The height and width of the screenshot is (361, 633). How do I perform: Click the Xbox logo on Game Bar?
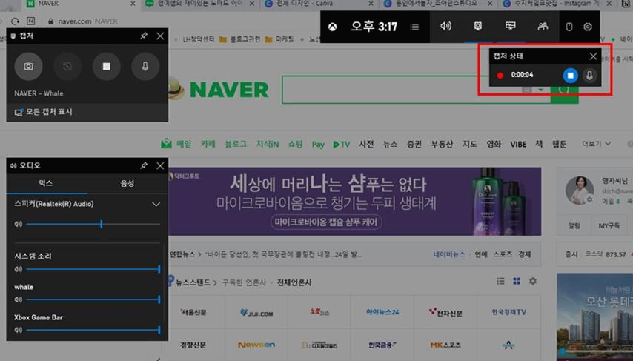point(332,27)
